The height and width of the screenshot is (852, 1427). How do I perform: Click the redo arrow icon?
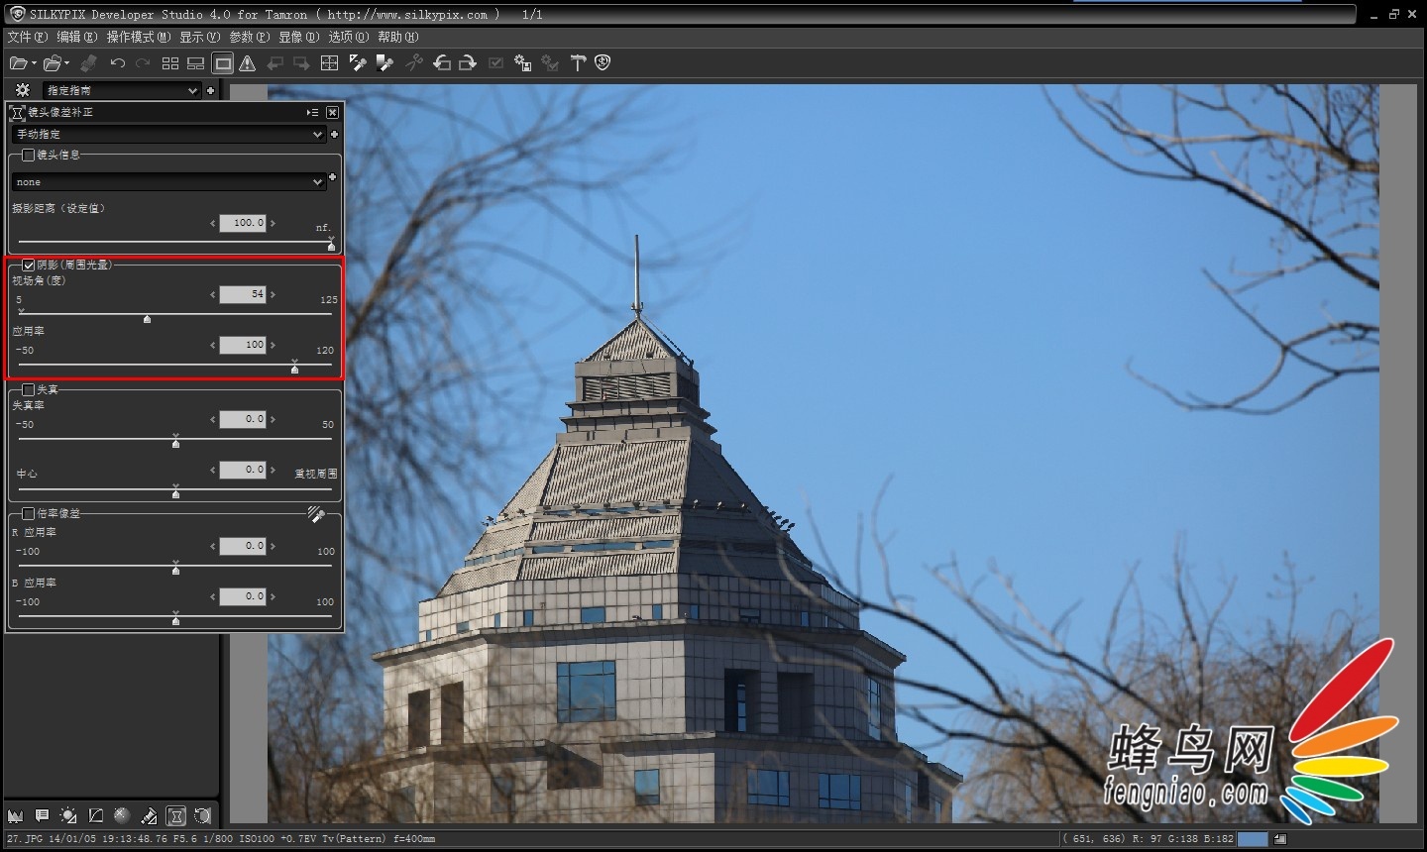click(x=143, y=63)
